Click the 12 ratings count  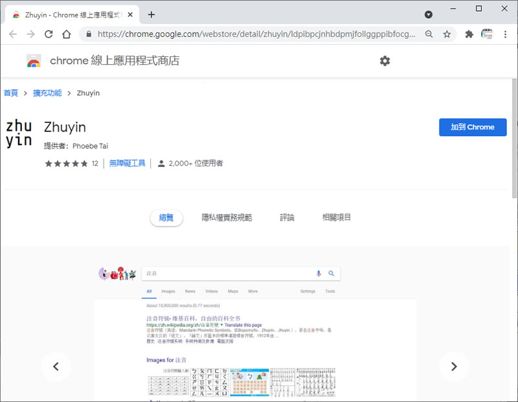click(x=95, y=164)
